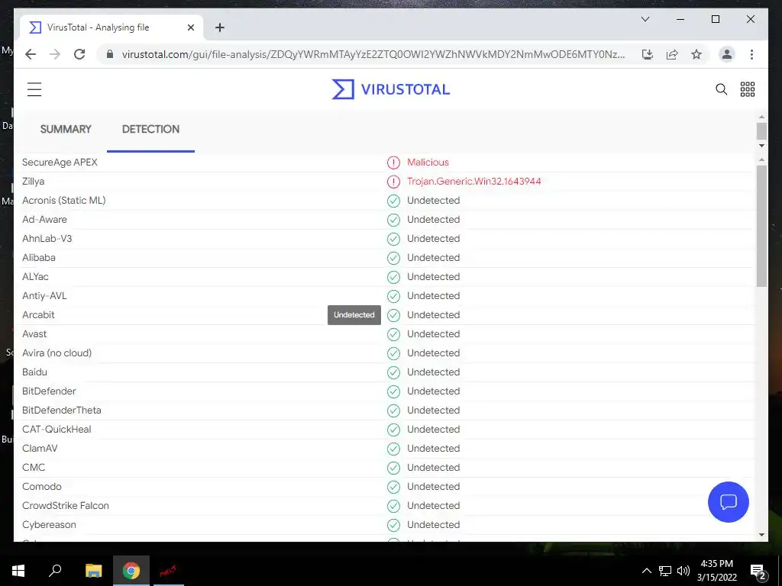This screenshot has width=782, height=586.
Task: Click the green check icon for Ad-Aware
Action: click(393, 220)
